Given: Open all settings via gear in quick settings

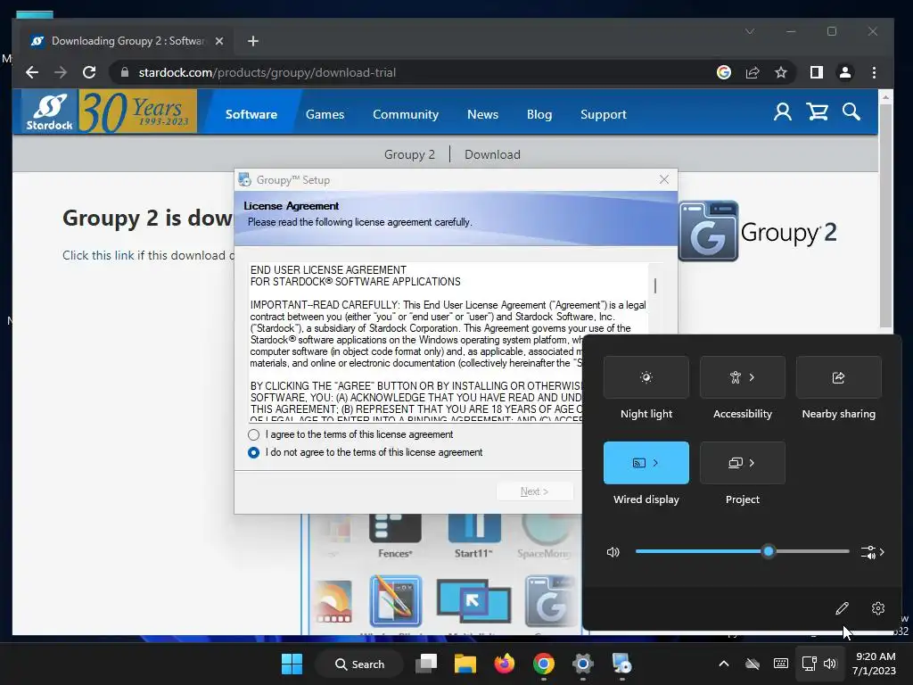Looking at the screenshot, I should (878, 608).
